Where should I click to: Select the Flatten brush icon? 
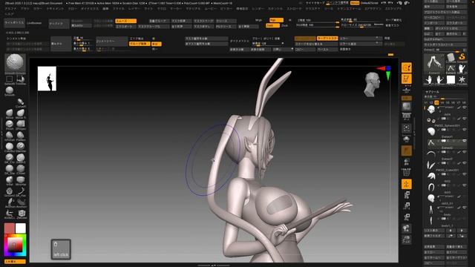pos(21,135)
